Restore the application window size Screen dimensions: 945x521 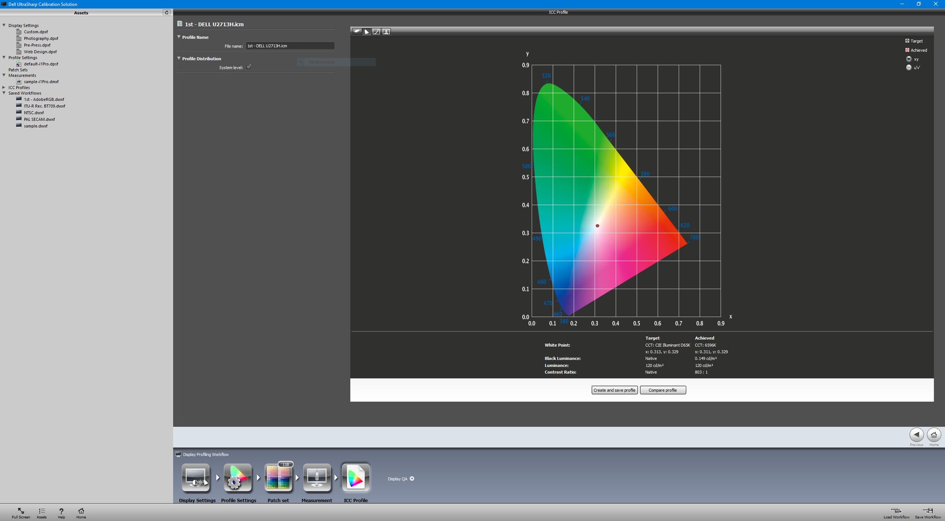(x=918, y=4)
